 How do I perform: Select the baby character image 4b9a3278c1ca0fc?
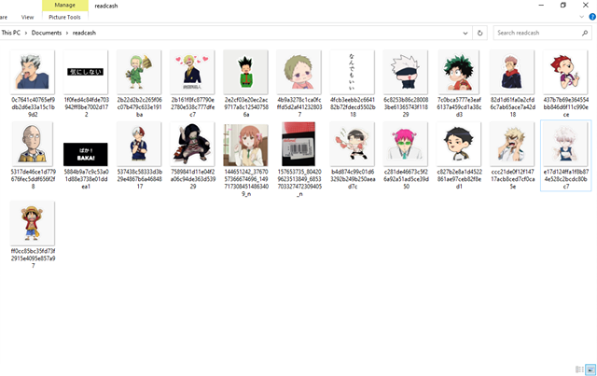click(x=298, y=72)
